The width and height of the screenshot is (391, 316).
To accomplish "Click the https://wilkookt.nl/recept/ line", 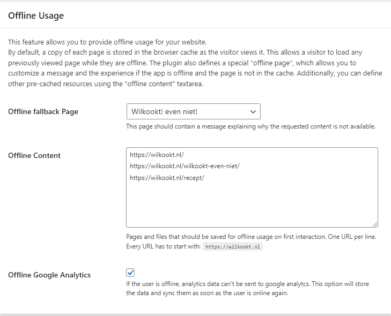I will pyautogui.click(x=167, y=178).
